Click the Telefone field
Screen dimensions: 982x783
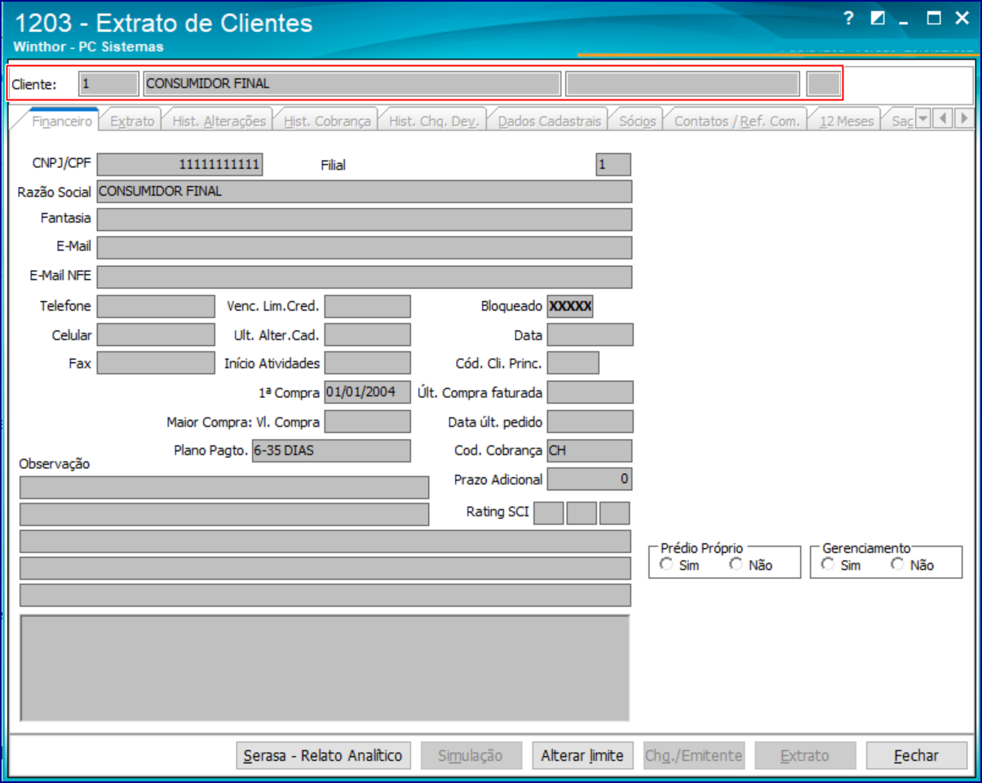pyautogui.click(x=156, y=307)
